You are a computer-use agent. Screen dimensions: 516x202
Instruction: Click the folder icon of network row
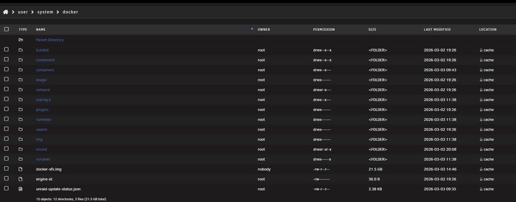21,90
